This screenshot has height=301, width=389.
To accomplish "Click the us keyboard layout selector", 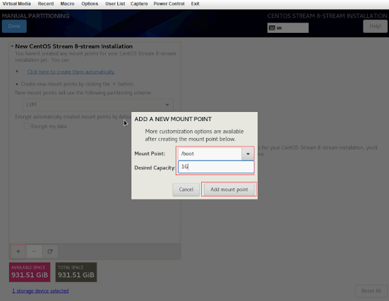I will (x=288, y=28).
